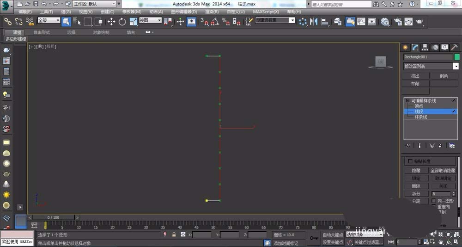Viewport: 462px width, 247px height.
Task: Select the Move tool in main toolbar
Action: point(111,21)
